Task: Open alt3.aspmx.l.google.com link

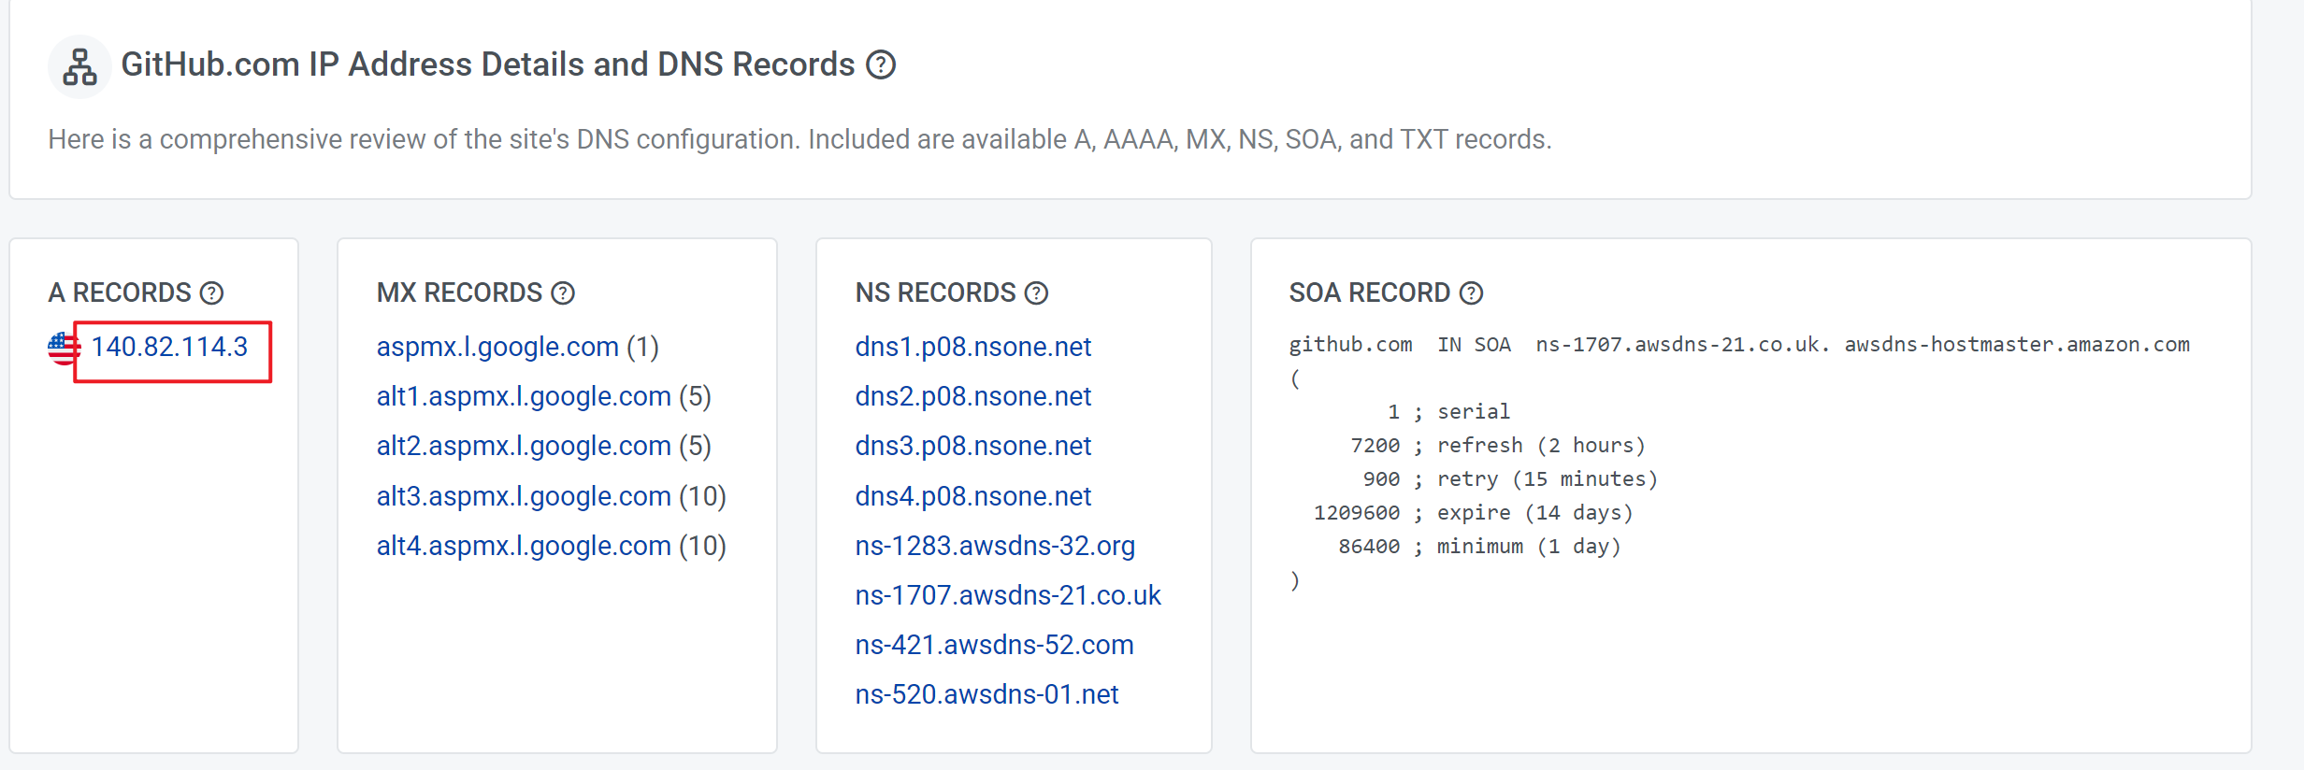Action: coord(524,496)
